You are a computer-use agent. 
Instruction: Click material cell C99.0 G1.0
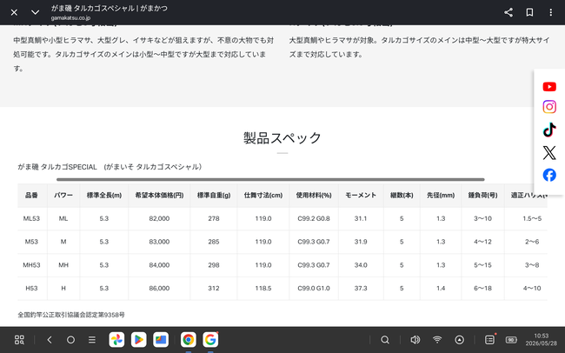pos(314,289)
